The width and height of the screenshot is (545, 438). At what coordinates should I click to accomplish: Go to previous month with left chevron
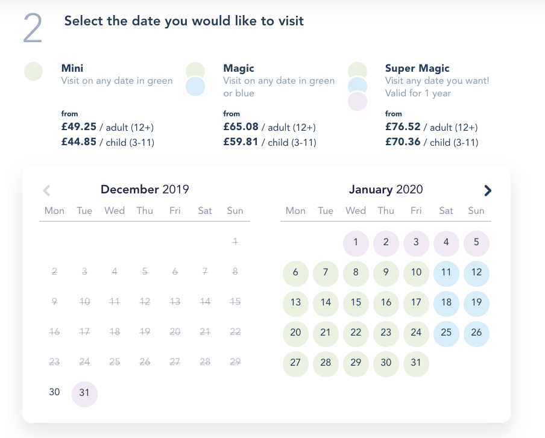tap(47, 190)
